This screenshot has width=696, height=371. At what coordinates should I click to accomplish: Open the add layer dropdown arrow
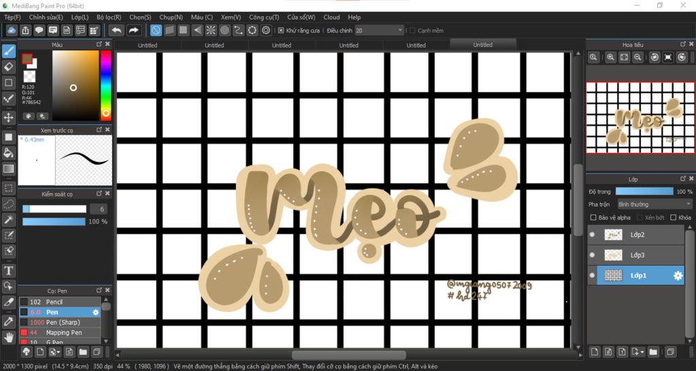pyautogui.click(x=641, y=352)
